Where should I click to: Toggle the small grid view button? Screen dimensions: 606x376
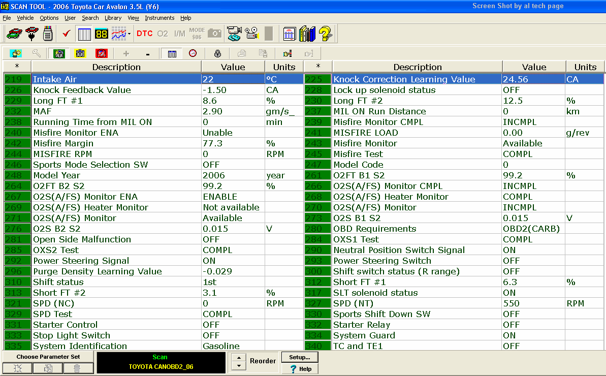pos(172,53)
